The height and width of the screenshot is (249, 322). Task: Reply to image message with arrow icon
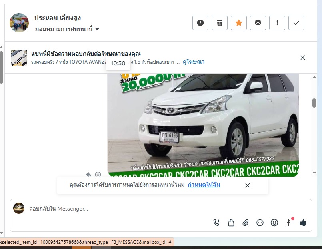[x=88, y=175]
